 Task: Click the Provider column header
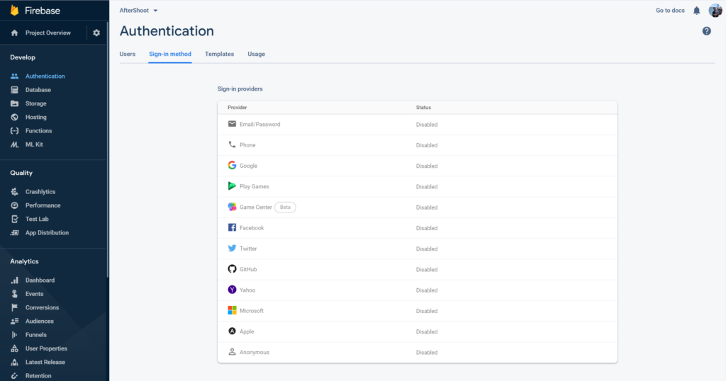[237, 107]
